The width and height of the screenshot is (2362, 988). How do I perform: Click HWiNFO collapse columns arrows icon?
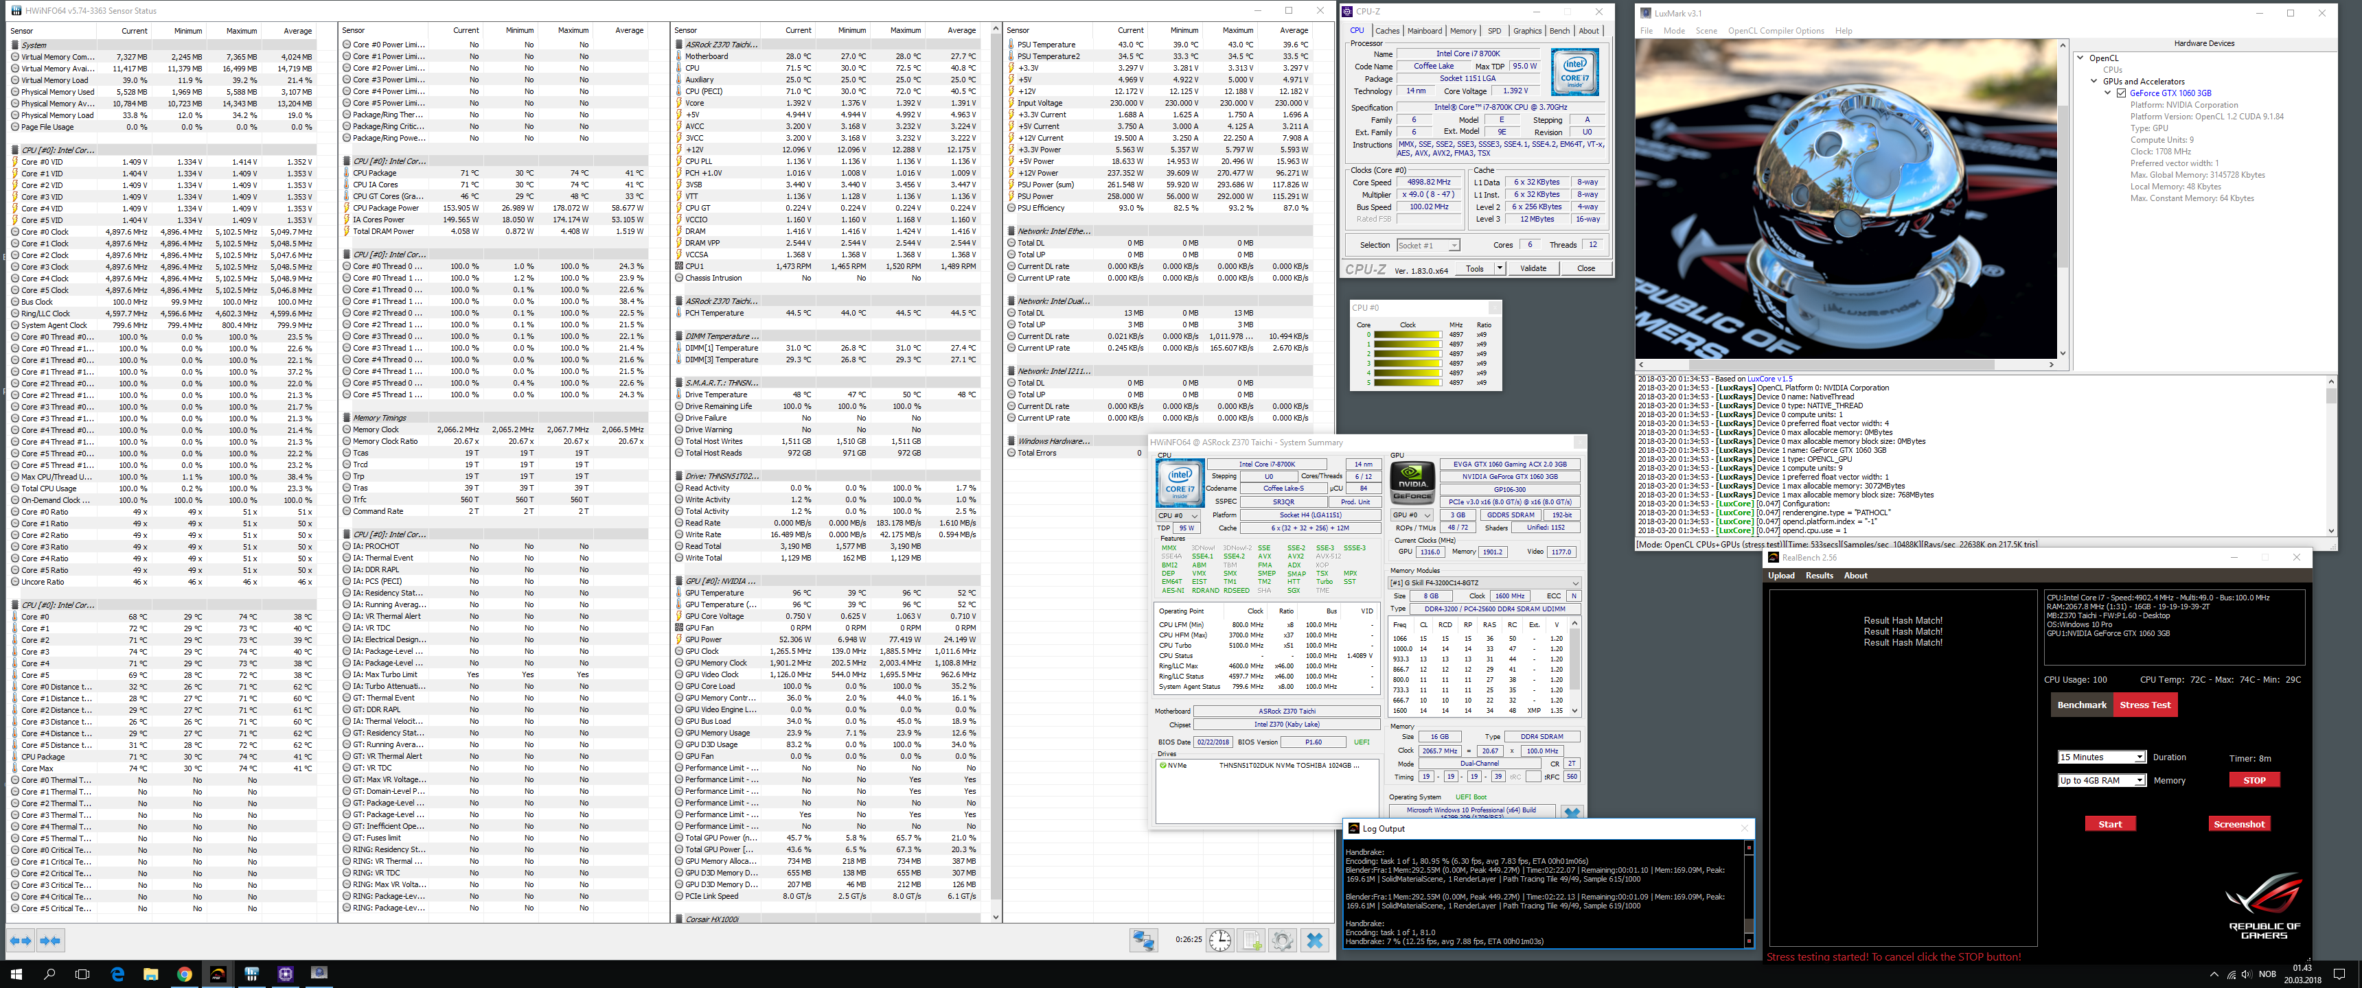[x=50, y=941]
